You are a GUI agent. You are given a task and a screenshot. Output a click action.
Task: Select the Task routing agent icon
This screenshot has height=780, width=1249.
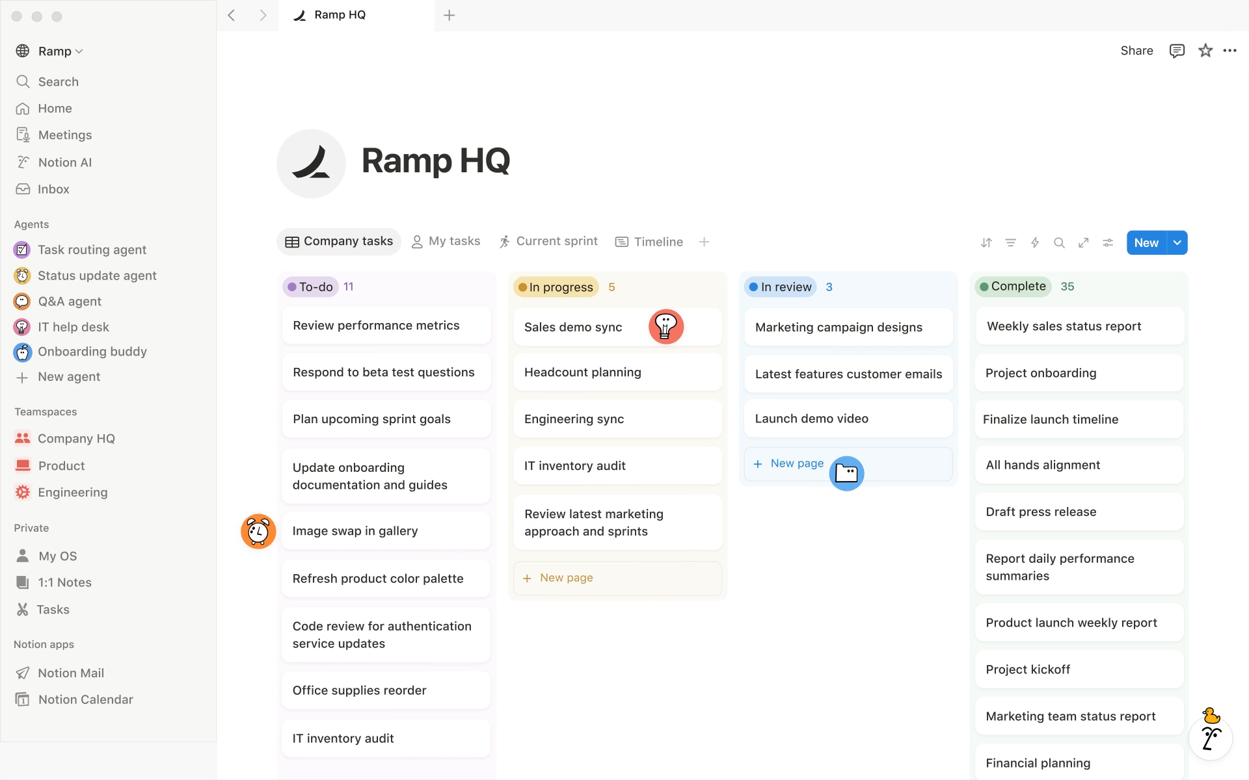[x=22, y=250]
